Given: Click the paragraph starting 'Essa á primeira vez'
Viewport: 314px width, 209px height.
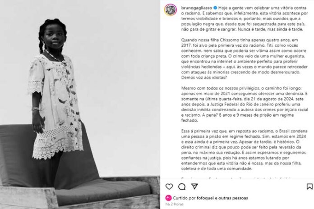Looking at the screenshot, I should pyautogui.click(x=245, y=150).
